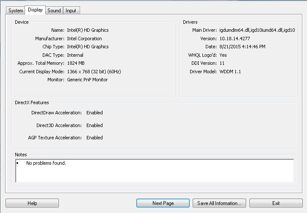
Task: Click driver version '10.18.14.4277'
Action: coord(235,39)
